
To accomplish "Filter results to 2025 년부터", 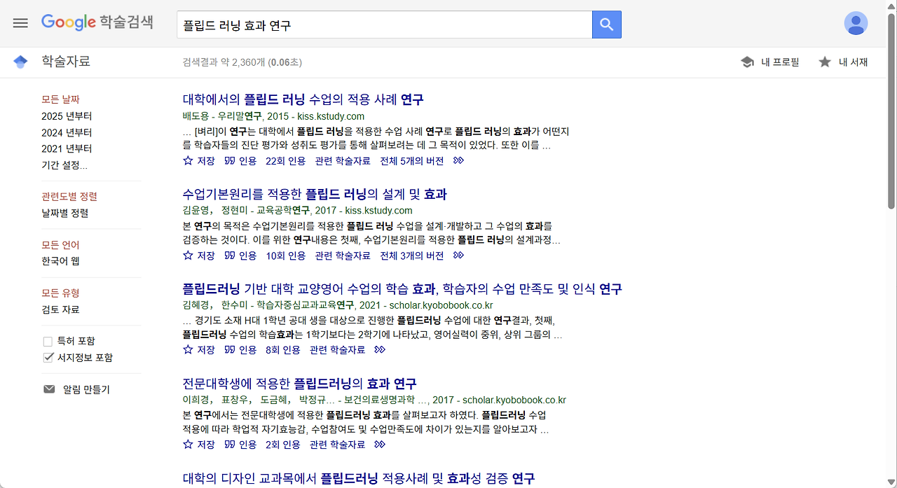I will (67, 116).
